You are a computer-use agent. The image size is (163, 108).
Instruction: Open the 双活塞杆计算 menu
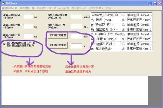point(44,8)
